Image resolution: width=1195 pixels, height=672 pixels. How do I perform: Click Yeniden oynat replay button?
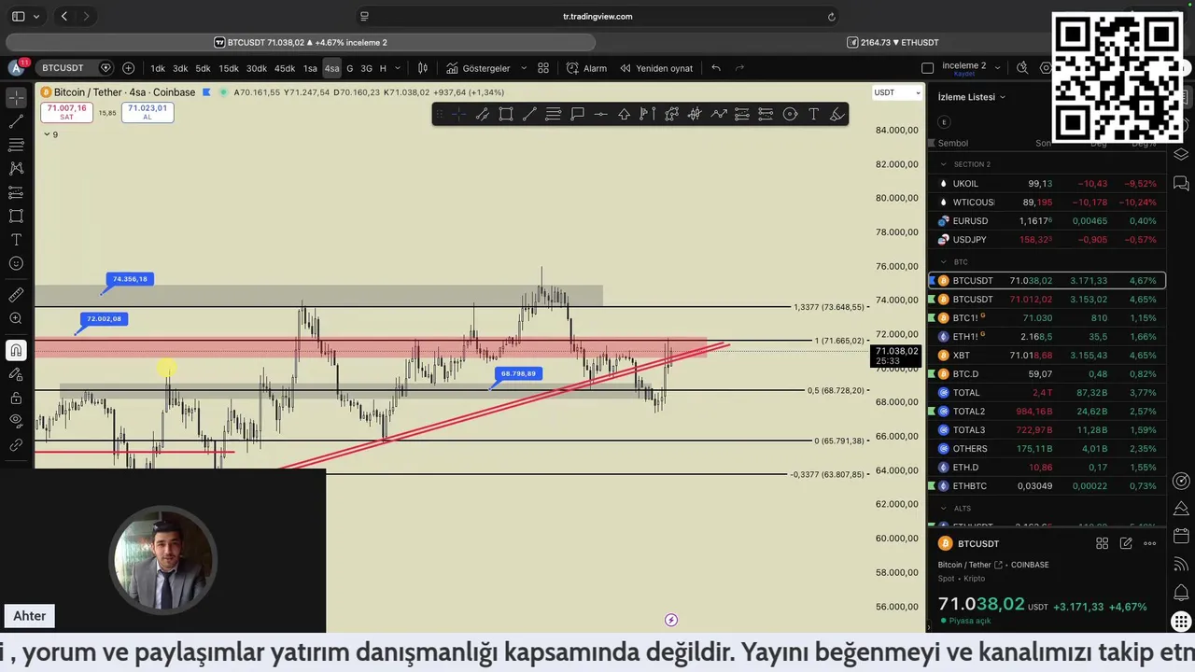point(656,68)
